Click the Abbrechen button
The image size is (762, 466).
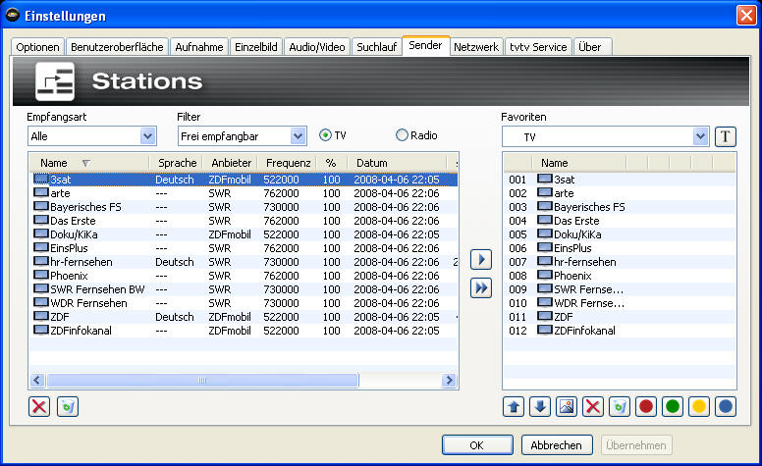558,445
